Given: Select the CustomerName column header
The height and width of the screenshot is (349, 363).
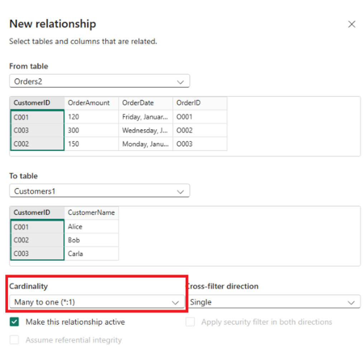Looking at the screenshot, I should coord(91,213).
